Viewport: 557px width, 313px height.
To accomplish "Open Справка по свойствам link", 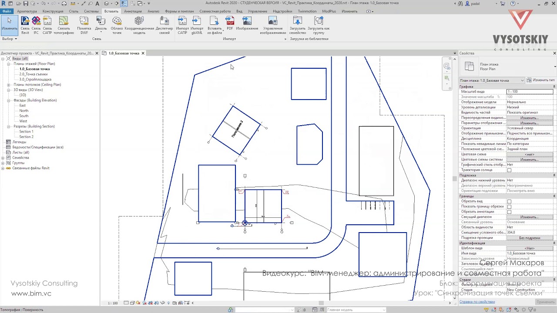I will pyautogui.click(x=477, y=302).
